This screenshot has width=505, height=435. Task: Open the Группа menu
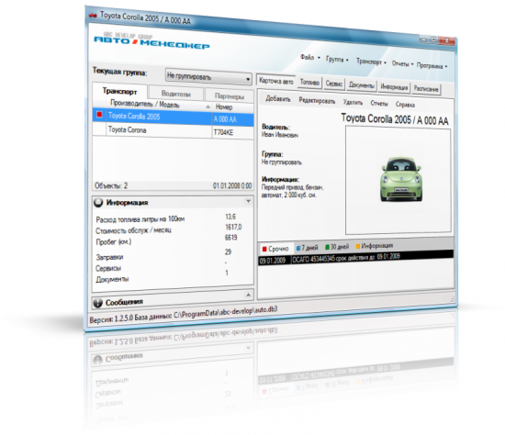click(x=337, y=60)
